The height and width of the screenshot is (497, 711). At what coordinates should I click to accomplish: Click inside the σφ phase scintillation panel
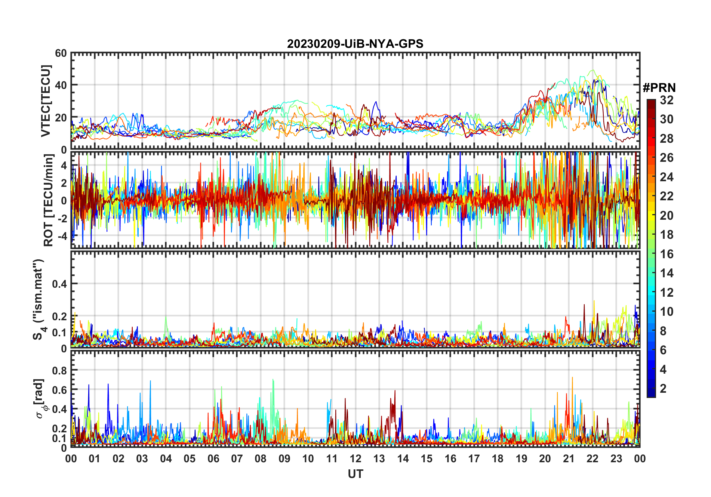tap(355, 399)
